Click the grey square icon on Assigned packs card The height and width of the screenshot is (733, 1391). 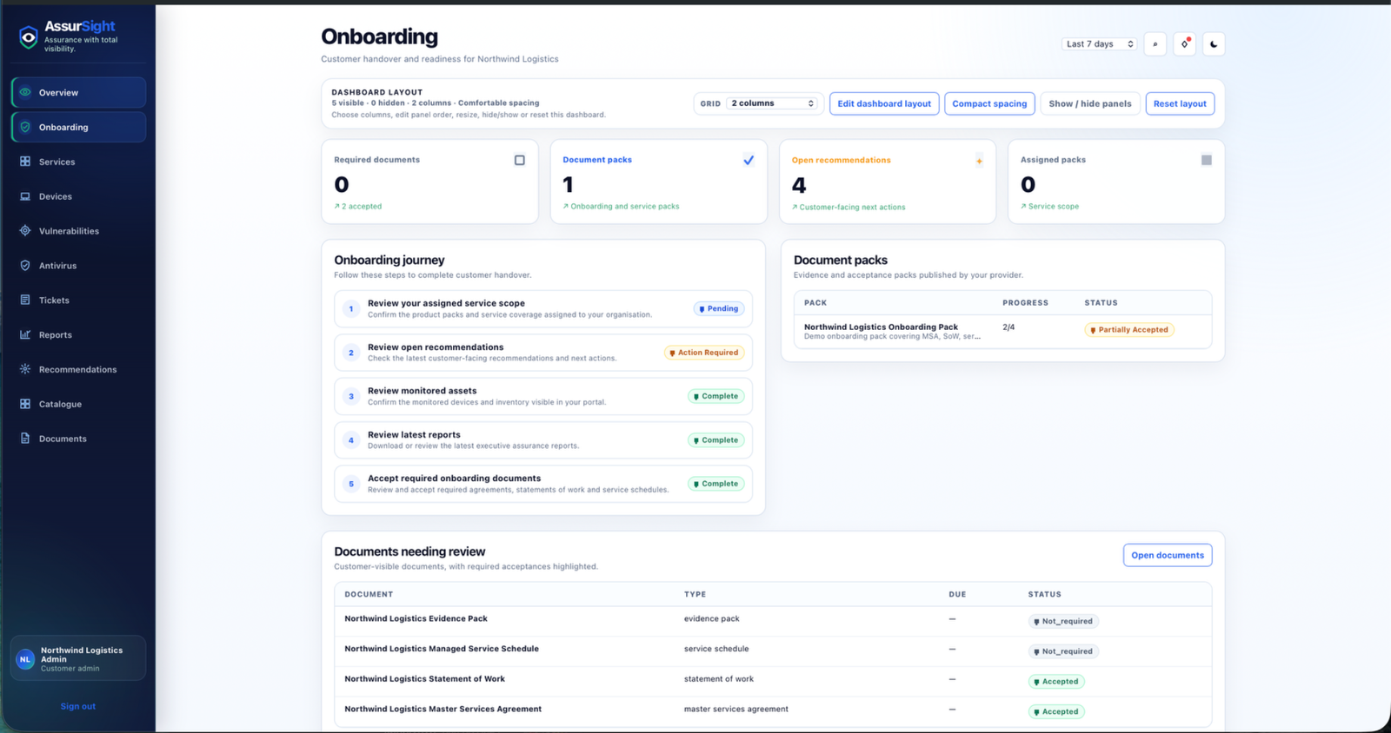[x=1207, y=160]
